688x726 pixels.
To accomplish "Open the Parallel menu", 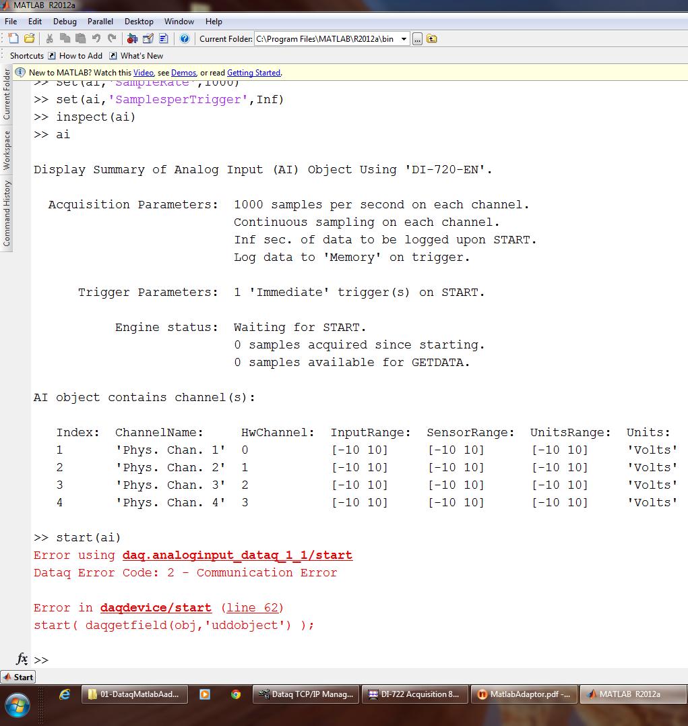I will pos(100,22).
